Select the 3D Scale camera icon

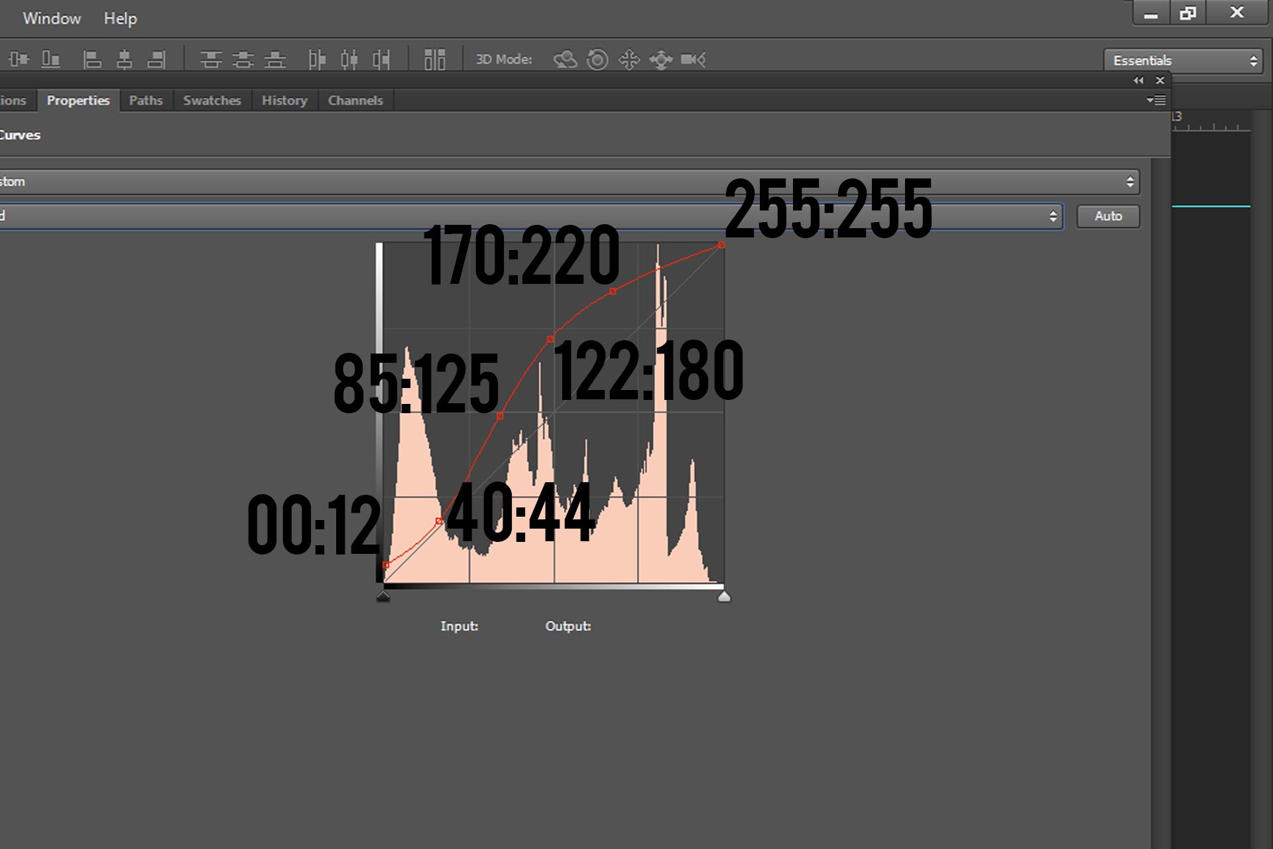tap(693, 60)
